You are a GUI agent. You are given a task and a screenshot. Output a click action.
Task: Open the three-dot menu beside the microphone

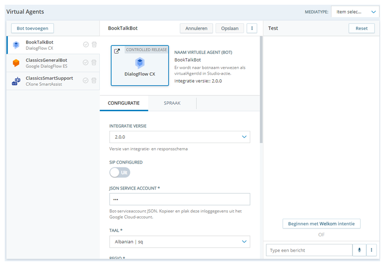point(371,250)
